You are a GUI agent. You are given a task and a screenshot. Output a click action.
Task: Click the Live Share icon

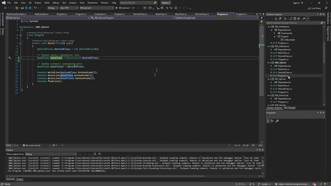[309, 8]
